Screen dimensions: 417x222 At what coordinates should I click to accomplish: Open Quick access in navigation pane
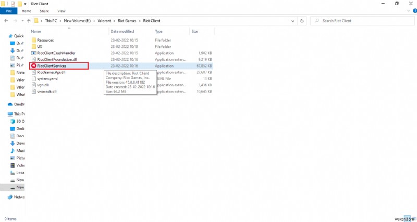16,36
